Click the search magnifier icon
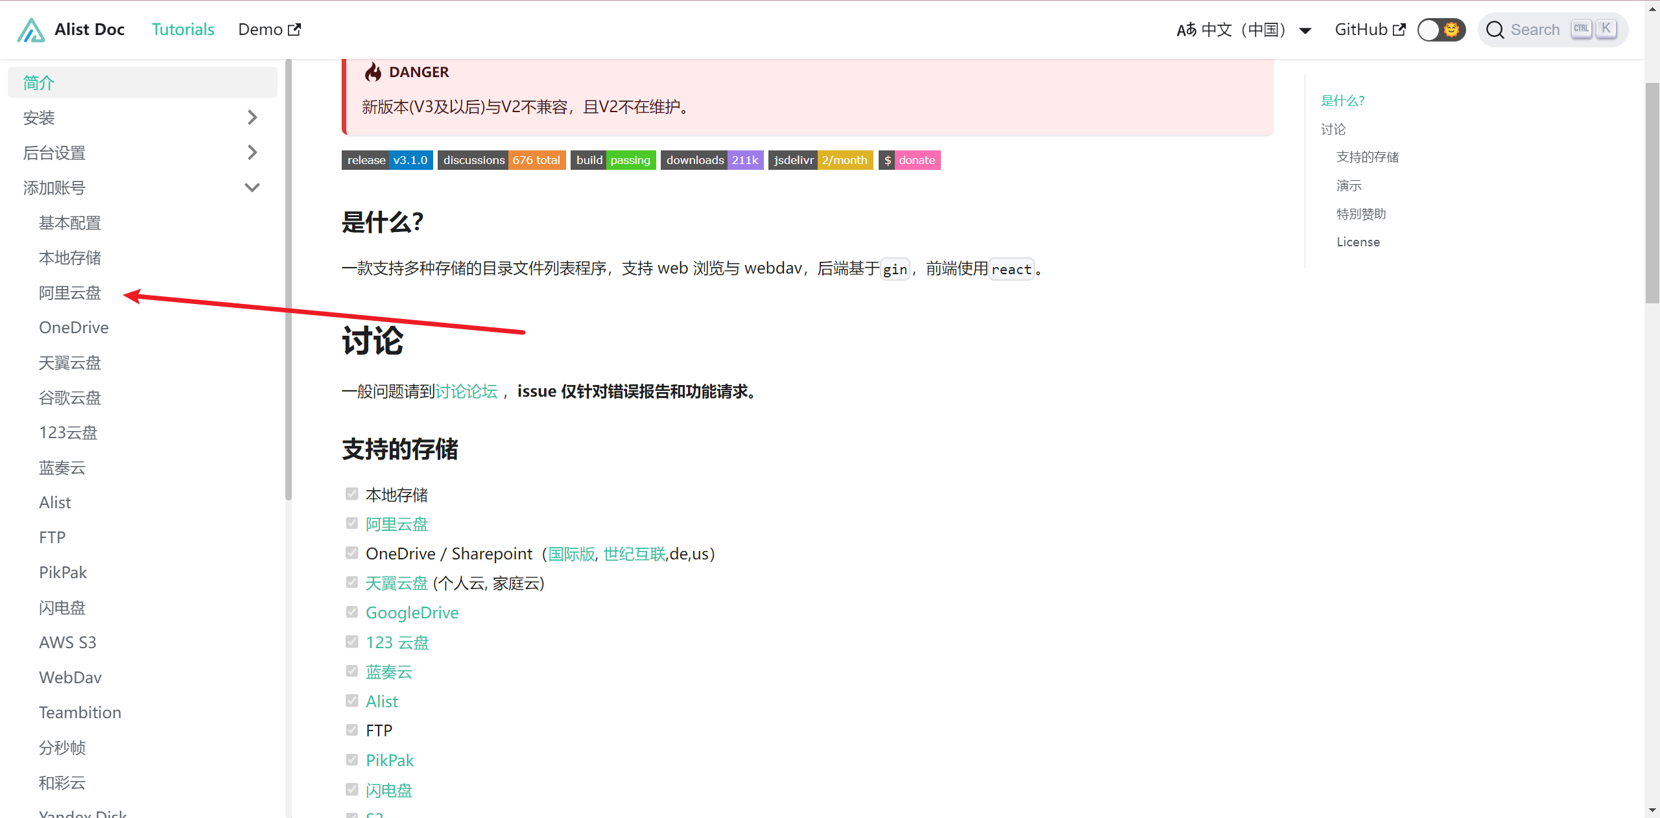This screenshot has height=818, width=1660. (x=1495, y=30)
